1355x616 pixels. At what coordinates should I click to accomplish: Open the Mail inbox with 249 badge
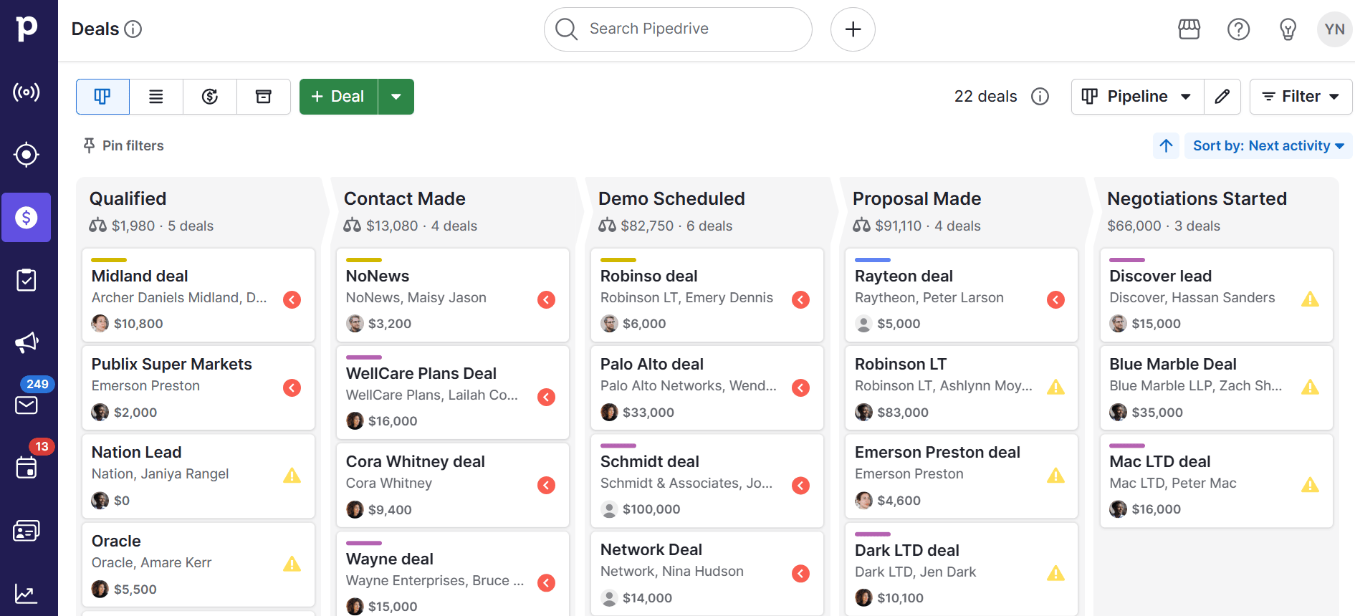coord(27,405)
